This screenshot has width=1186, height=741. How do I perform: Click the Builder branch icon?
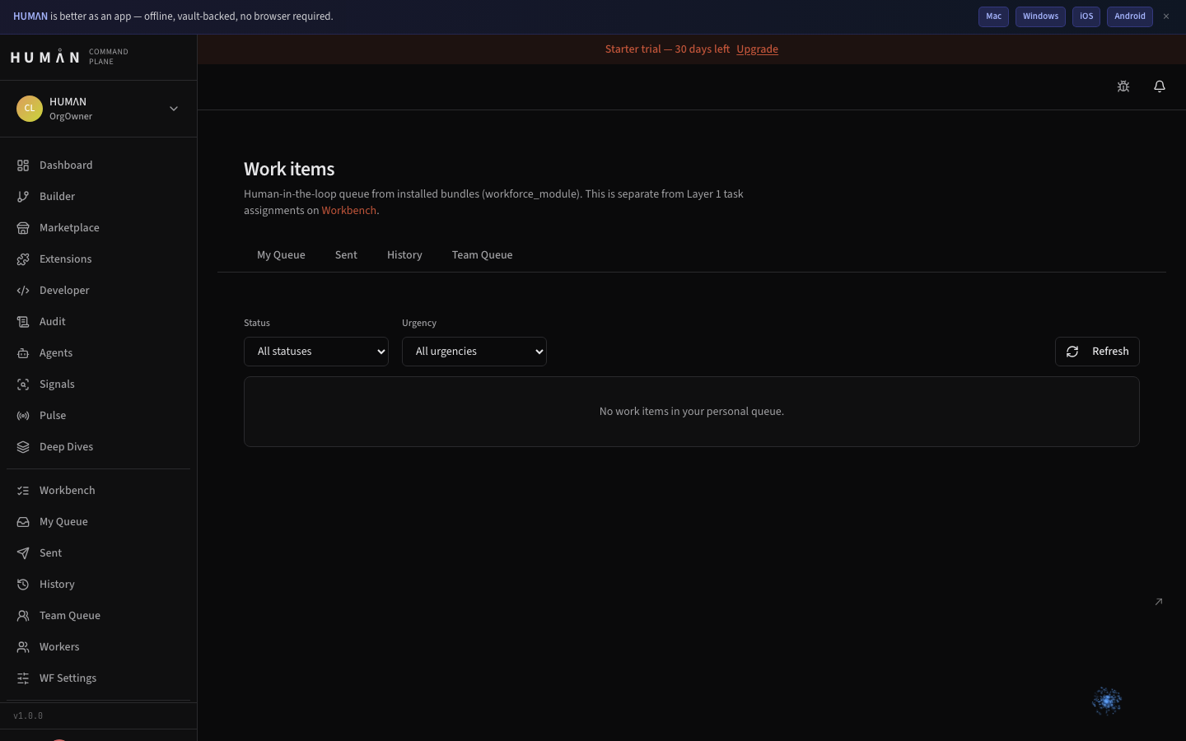tap(23, 197)
